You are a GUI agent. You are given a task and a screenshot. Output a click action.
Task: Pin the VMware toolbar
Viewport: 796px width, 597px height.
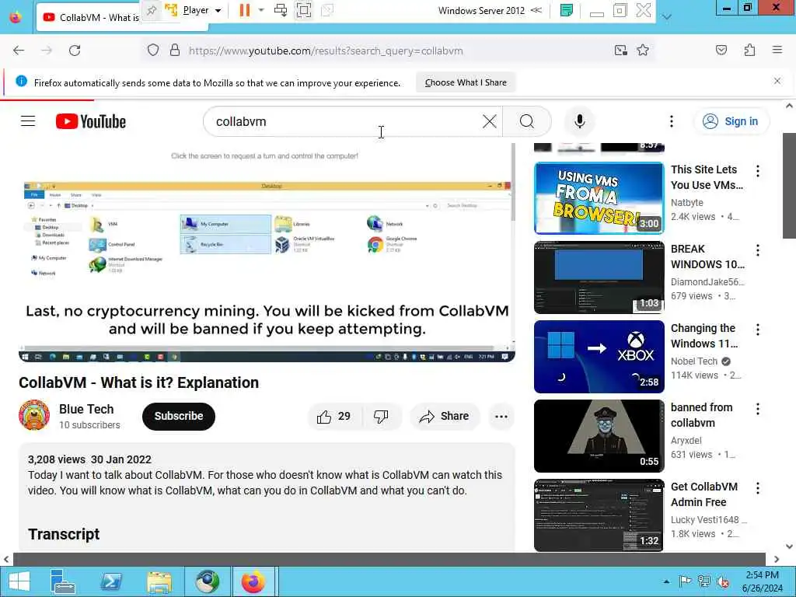(152, 10)
